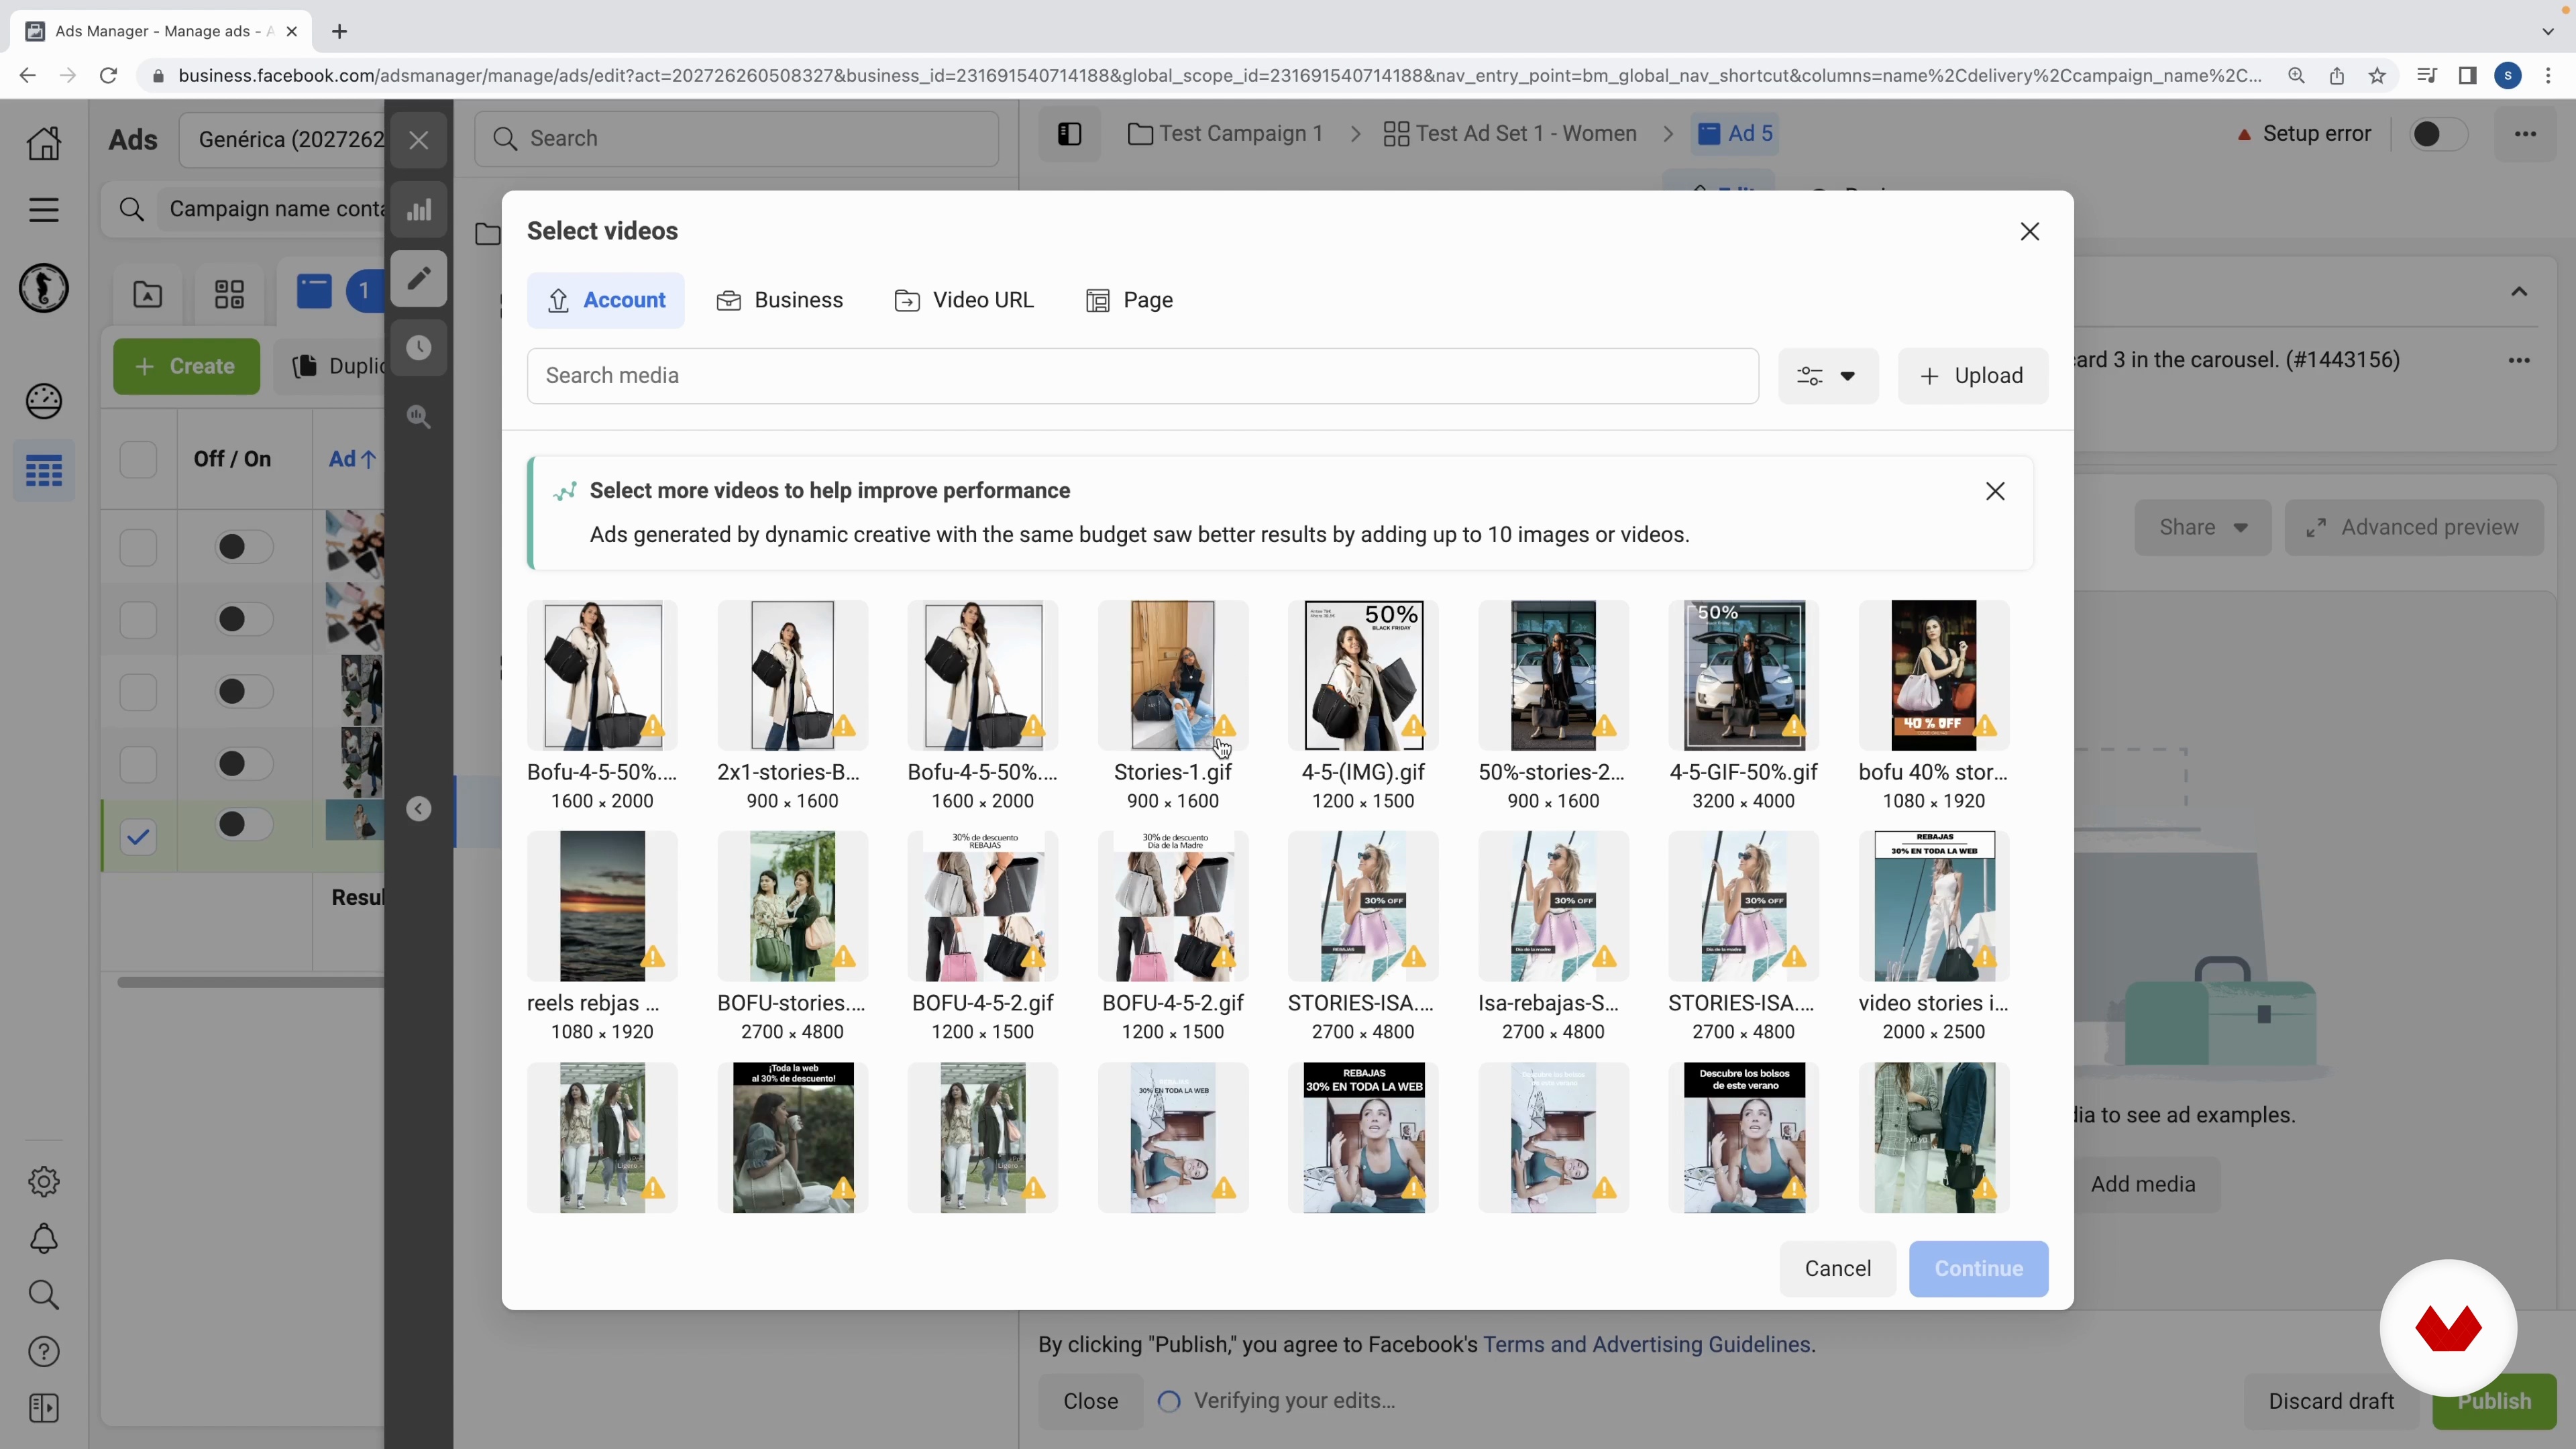Expand the Share dropdown
Image resolution: width=2576 pixels, height=1449 pixels.
tap(2202, 527)
